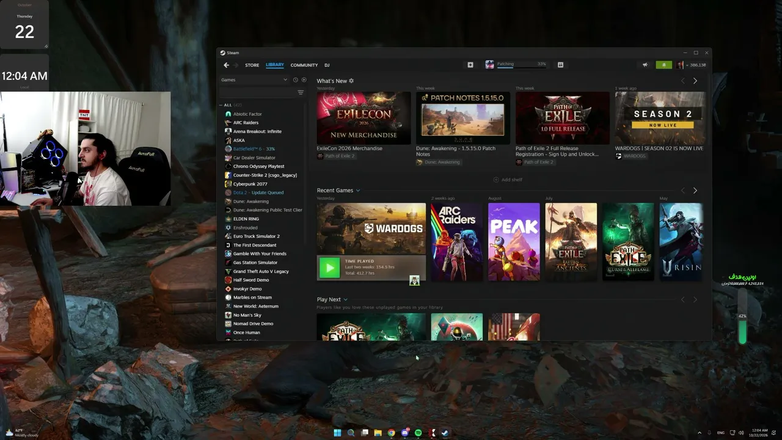Viewport: 782px width, 440px height.
Task: Open the grid view icon beside downloads
Action: tap(560, 65)
